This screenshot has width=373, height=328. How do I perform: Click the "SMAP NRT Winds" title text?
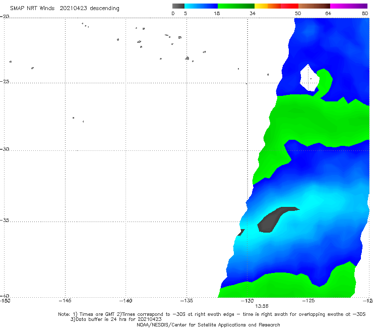tap(32, 8)
